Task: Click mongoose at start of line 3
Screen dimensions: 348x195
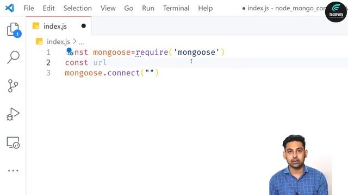Action: (84, 73)
